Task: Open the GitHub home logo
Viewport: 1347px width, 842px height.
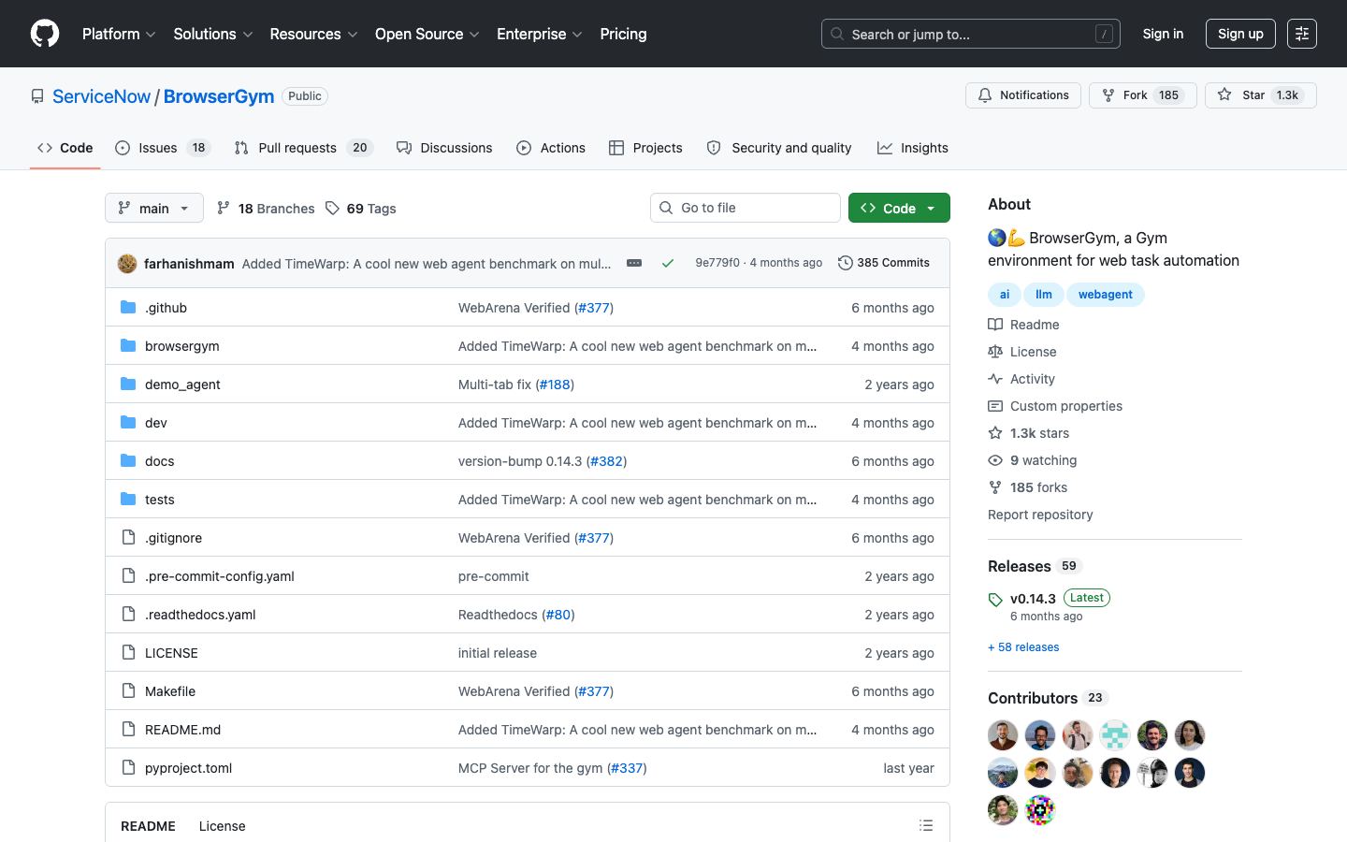Action: [x=45, y=34]
